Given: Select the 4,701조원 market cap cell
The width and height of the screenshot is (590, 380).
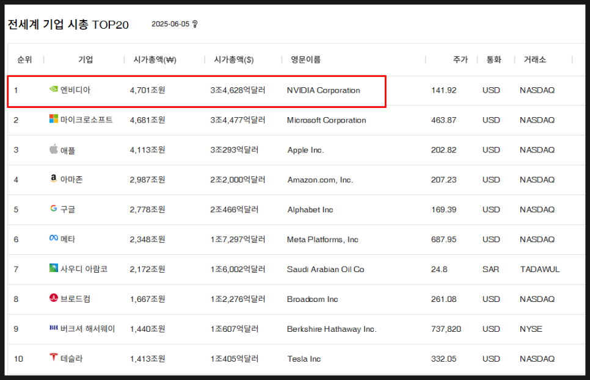Looking at the screenshot, I should pos(148,90).
